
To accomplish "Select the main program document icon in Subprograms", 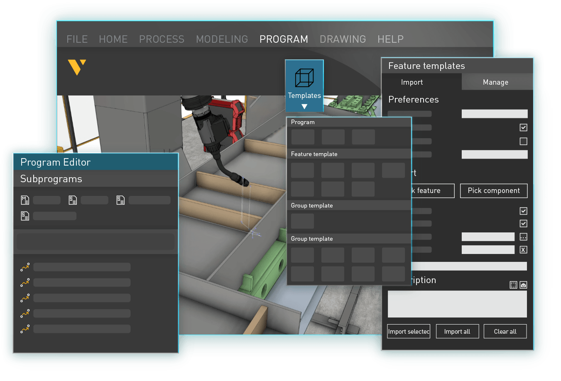I will pos(24,200).
